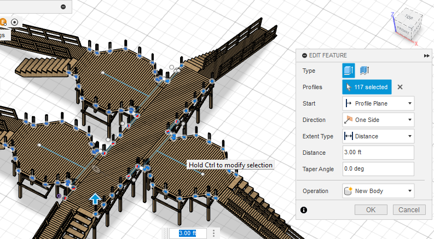Expand the Edit Feature dialog double arrows

pyautogui.click(x=426, y=56)
